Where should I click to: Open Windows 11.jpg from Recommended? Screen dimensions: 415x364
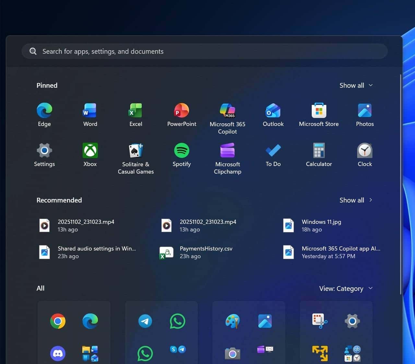pyautogui.click(x=321, y=225)
